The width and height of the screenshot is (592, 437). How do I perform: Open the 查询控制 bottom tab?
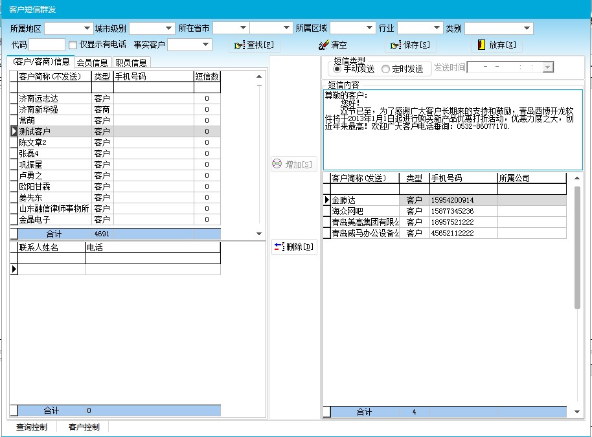32,427
